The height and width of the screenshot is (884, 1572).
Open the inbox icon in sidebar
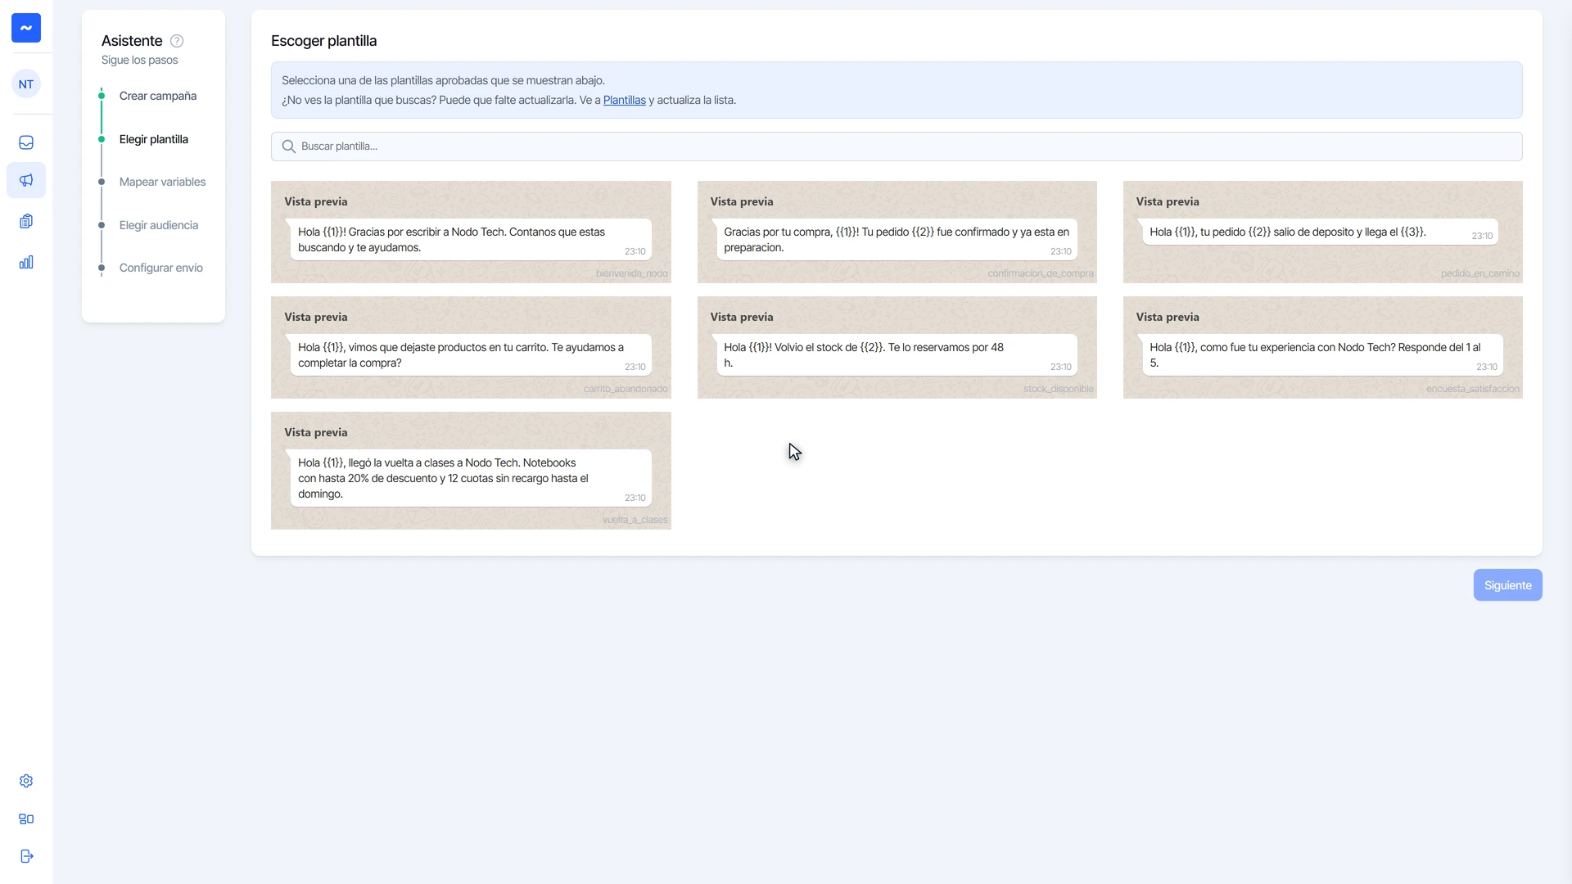26,142
